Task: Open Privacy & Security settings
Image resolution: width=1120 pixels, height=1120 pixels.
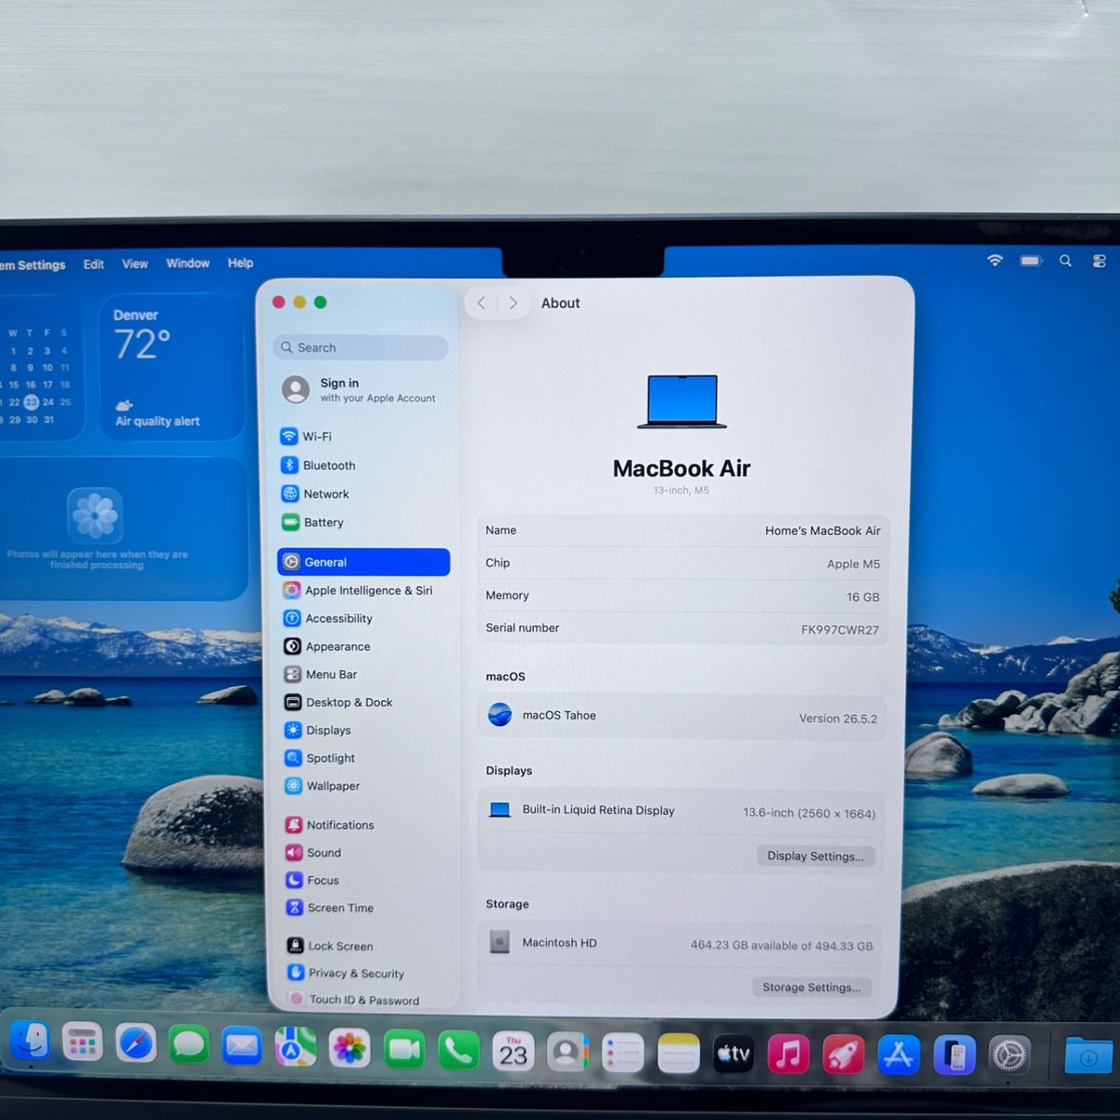Action: click(x=365, y=973)
